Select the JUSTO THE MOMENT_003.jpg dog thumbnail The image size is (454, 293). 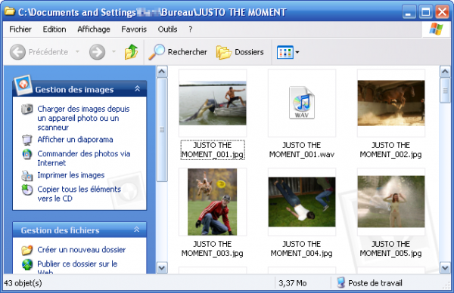click(212, 202)
